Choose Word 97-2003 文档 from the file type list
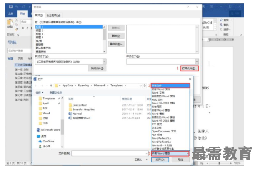The height and width of the screenshot is (170, 255). pyautogui.click(x=163, y=103)
